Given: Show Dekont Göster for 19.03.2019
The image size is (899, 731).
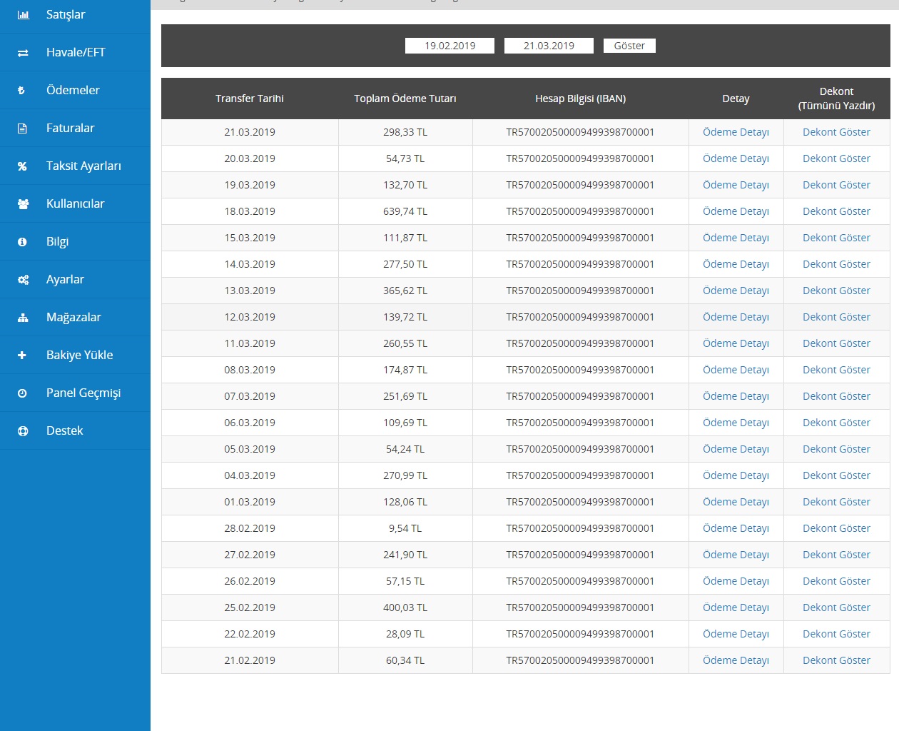Looking at the screenshot, I should click(x=836, y=185).
